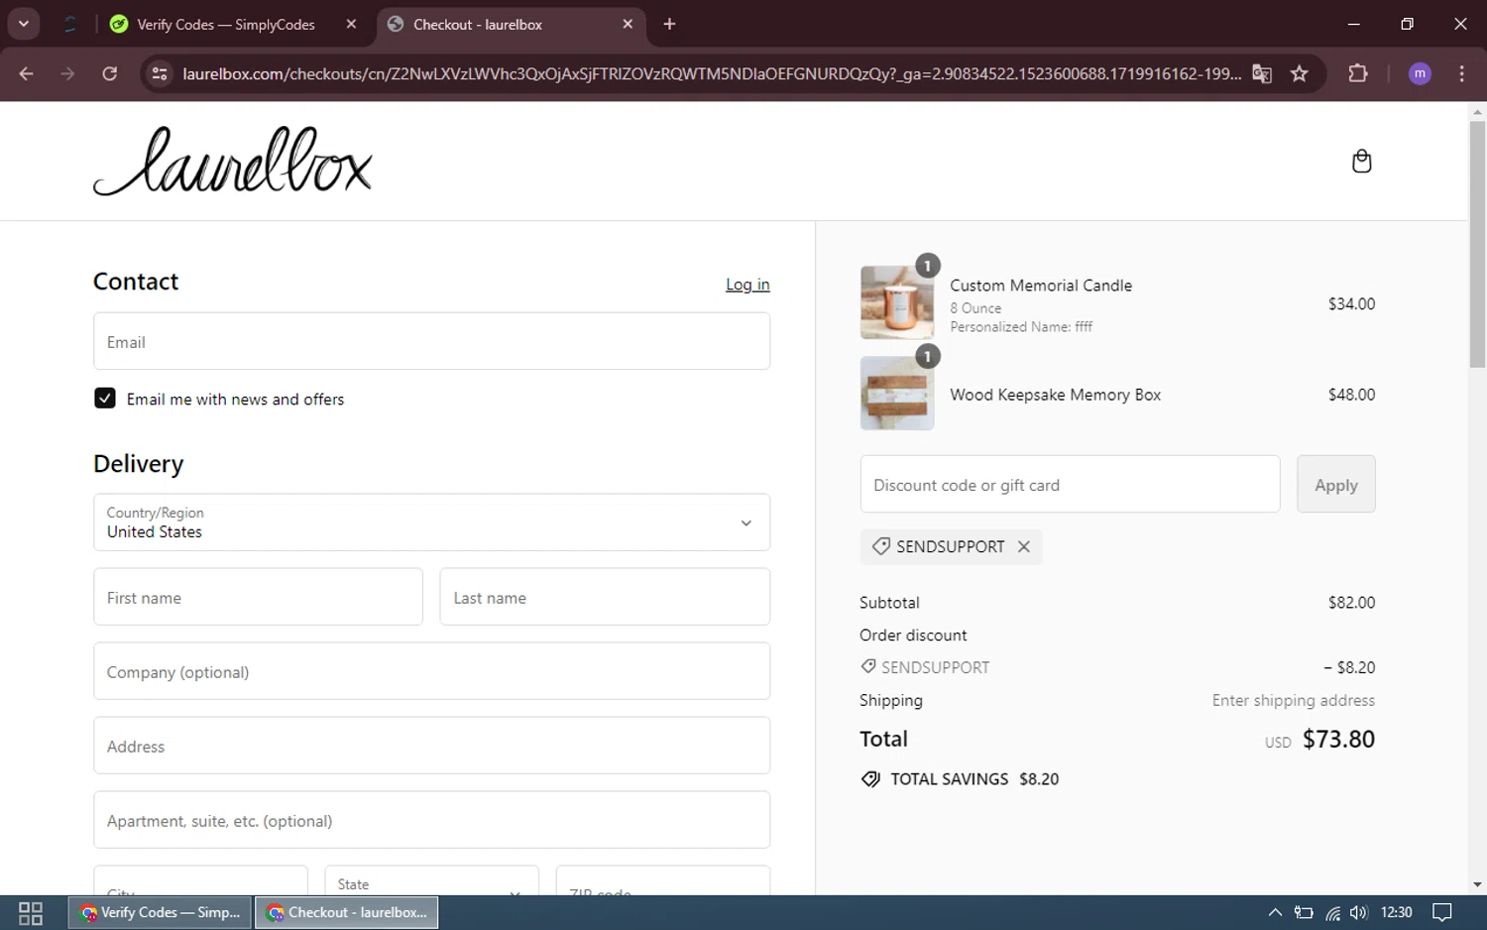Open the notification center icon

[x=1442, y=912]
